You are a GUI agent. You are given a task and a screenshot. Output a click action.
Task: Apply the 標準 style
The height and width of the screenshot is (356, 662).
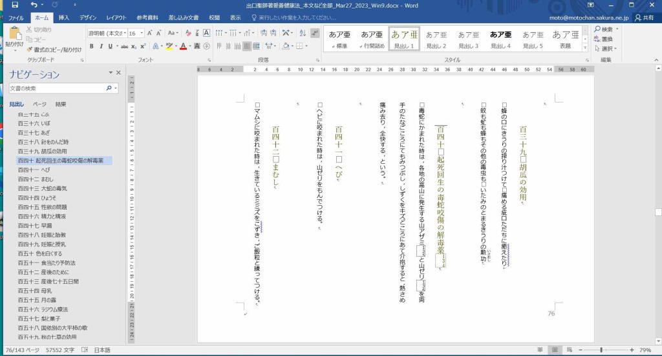pos(339,39)
